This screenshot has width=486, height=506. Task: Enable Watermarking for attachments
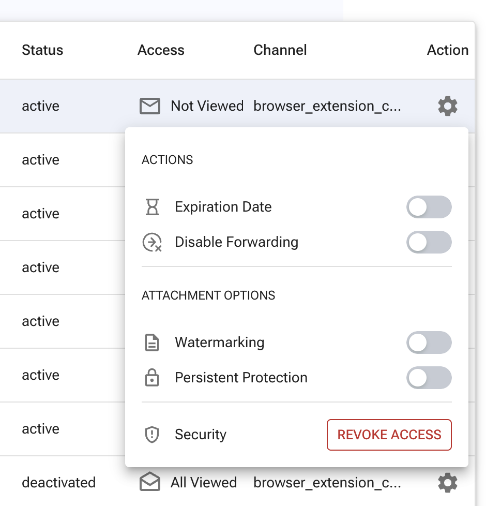(429, 343)
